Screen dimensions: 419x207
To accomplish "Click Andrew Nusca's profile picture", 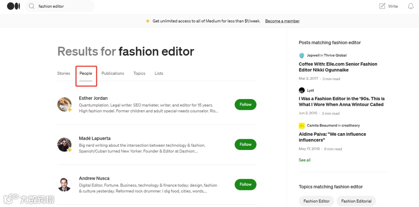I will pos(64,185).
